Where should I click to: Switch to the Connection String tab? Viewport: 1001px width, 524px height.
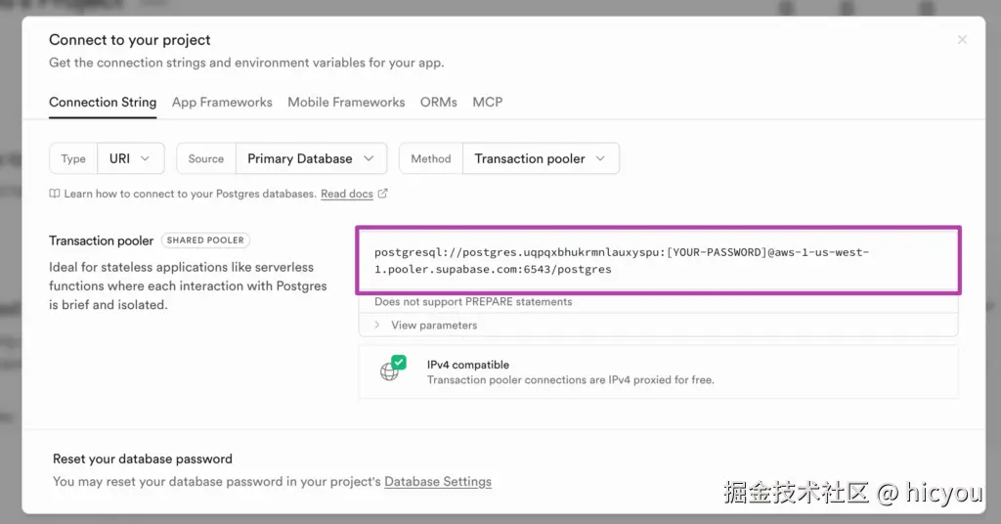(103, 102)
